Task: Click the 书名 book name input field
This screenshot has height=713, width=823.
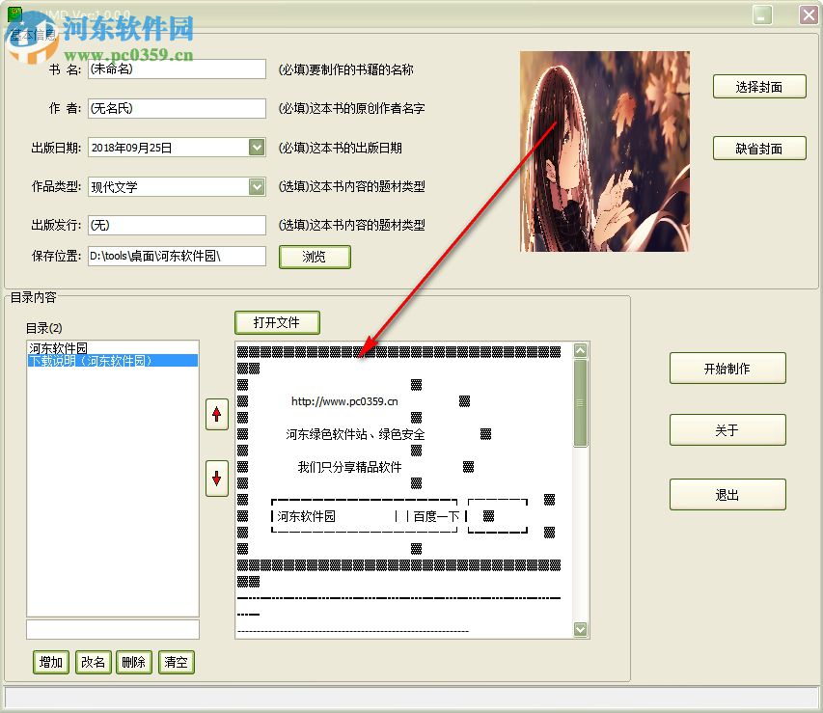Action: (x=176, y=69)
